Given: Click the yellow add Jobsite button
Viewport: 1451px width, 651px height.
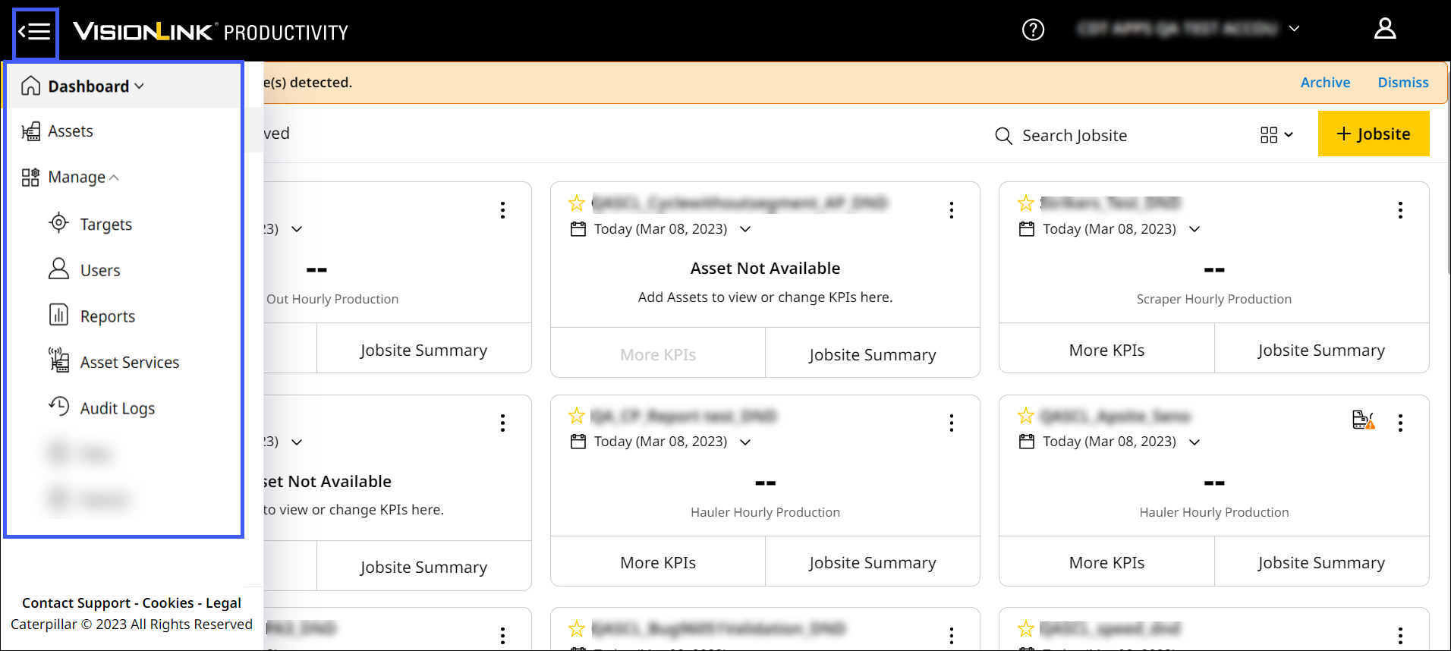Looking at the screenshot, I should [x=1373, y=134].
